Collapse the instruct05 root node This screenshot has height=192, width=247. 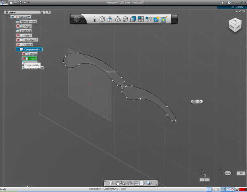coord(8,17)
